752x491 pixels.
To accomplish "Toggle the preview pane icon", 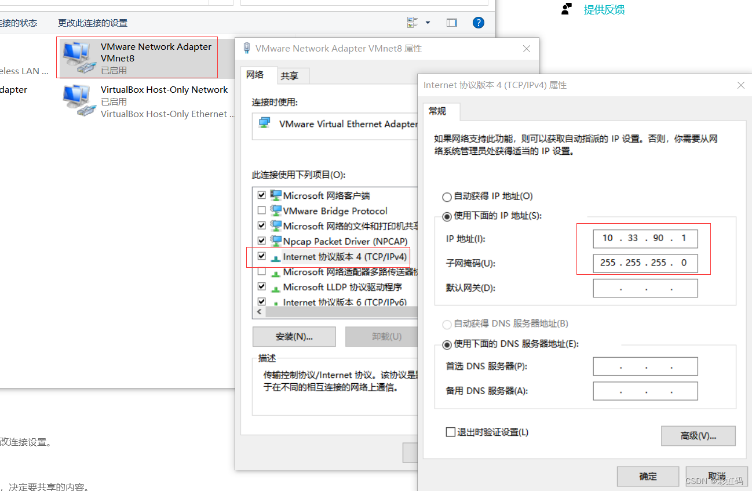I will click(452, 23).
